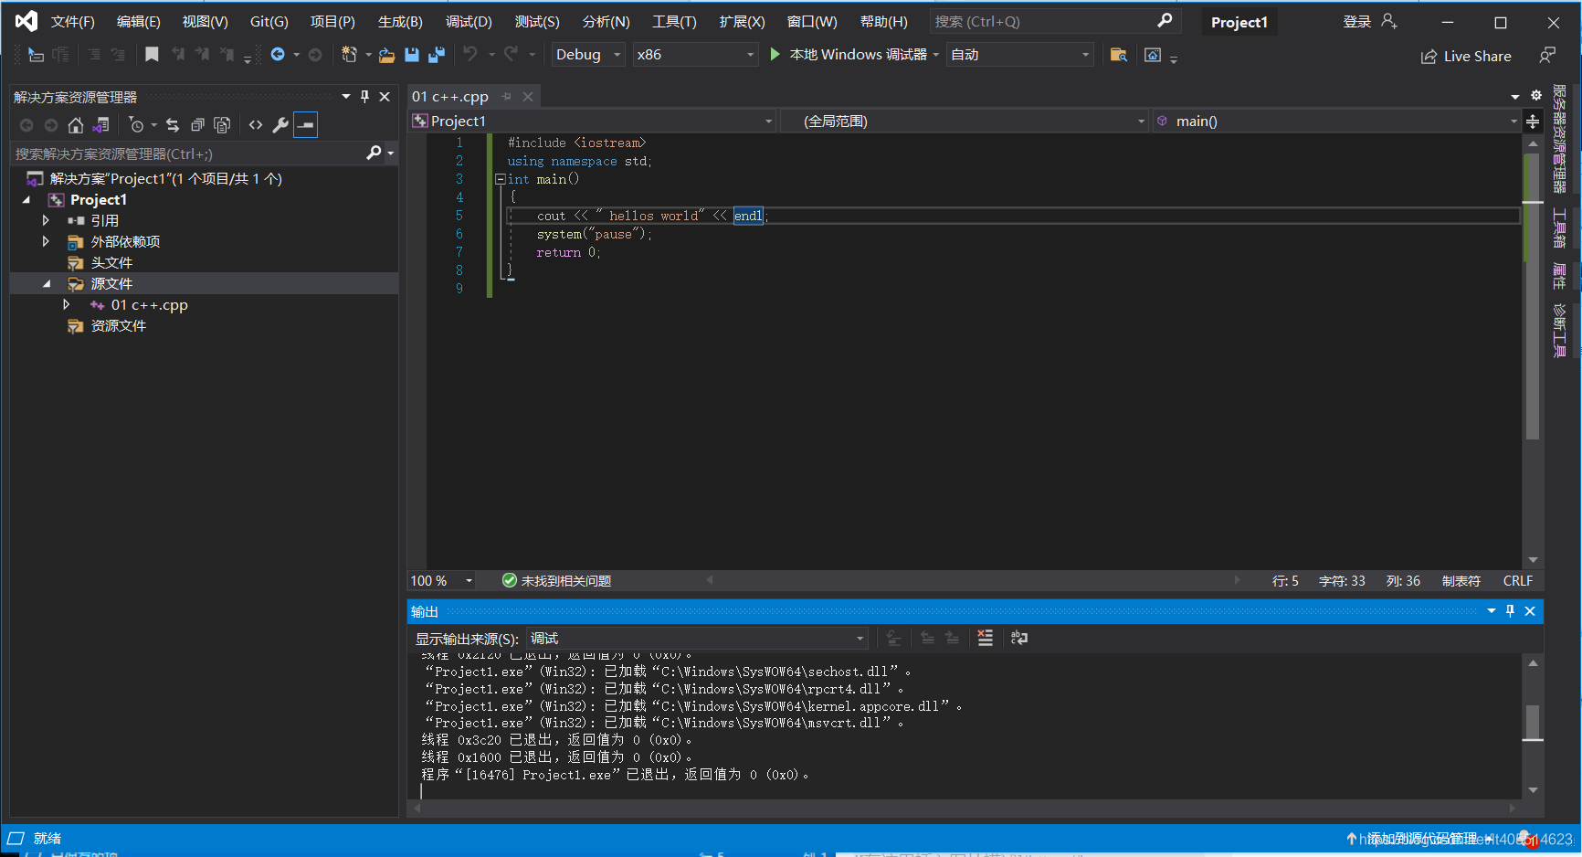
Task: Click the Solution Explorer search field
Action: pyautogui.click(x=204, y=153)
